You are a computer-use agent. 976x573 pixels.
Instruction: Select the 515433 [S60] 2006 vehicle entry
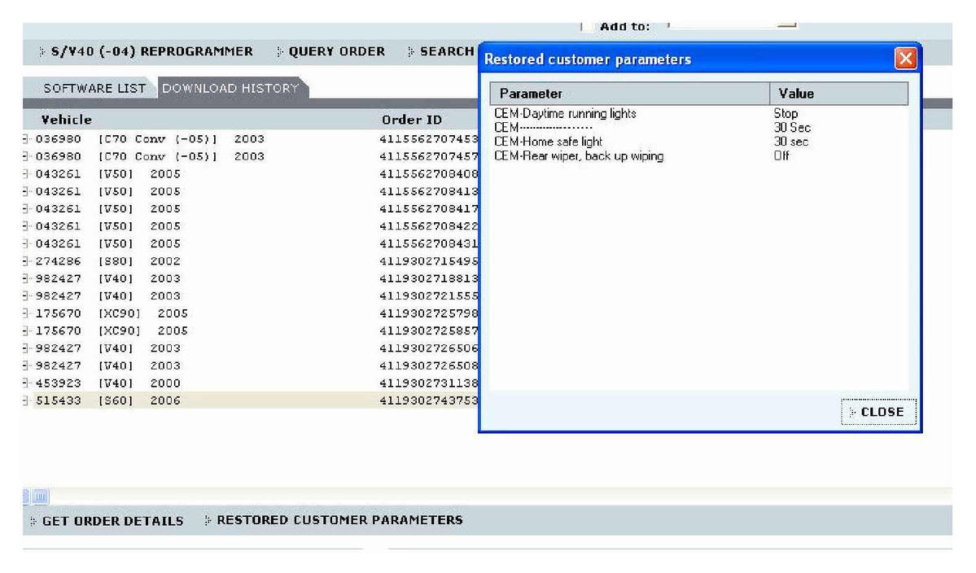107,400
